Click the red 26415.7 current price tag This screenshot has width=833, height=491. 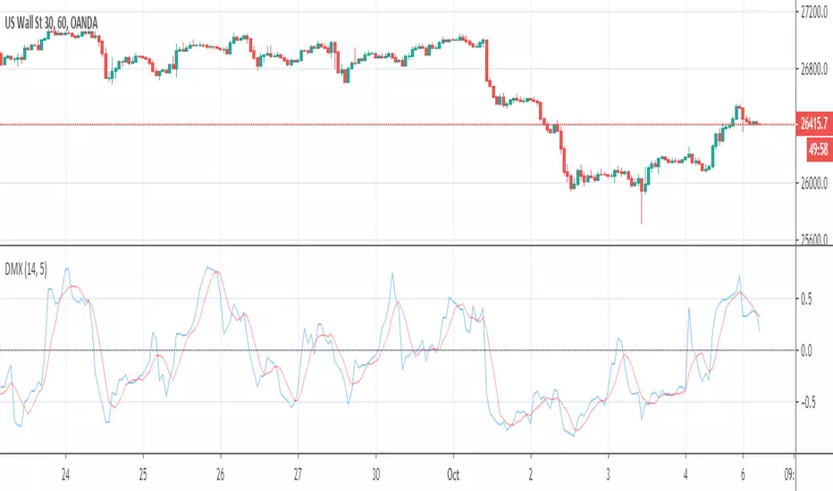[x=813, y=125]
